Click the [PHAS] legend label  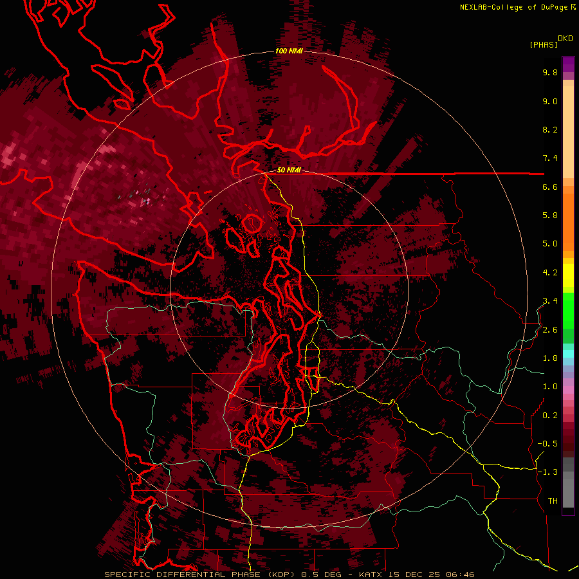coord(544,44)
